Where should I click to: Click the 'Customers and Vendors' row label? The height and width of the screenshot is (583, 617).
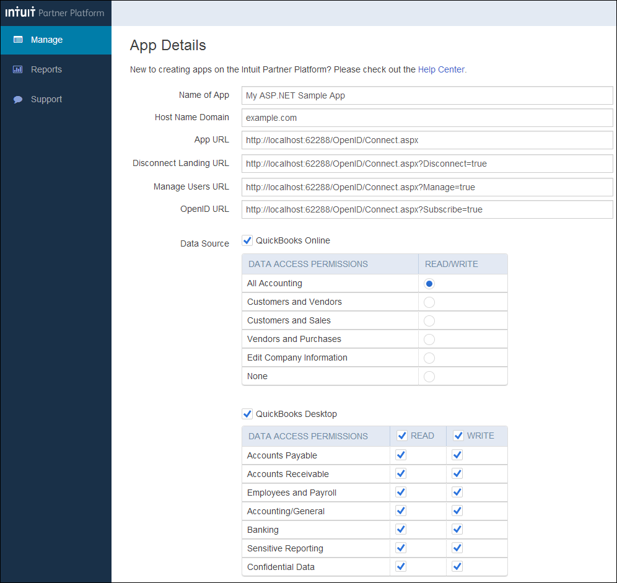(x=294, y=302)
